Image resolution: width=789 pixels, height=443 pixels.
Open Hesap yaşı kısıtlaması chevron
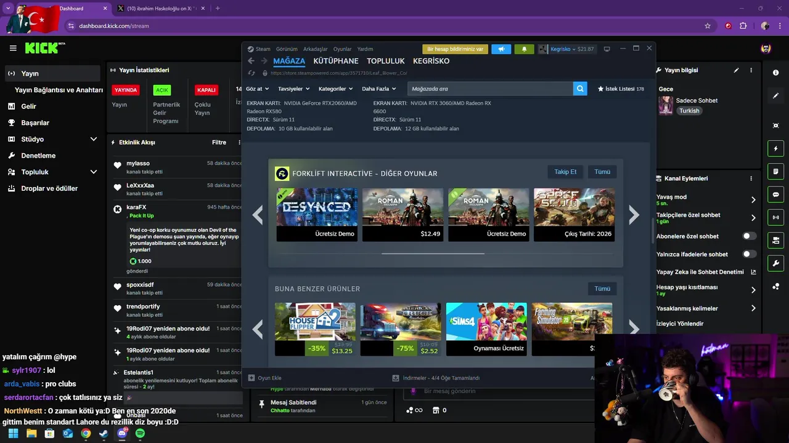pyautogui.click(x=753, y=290)
